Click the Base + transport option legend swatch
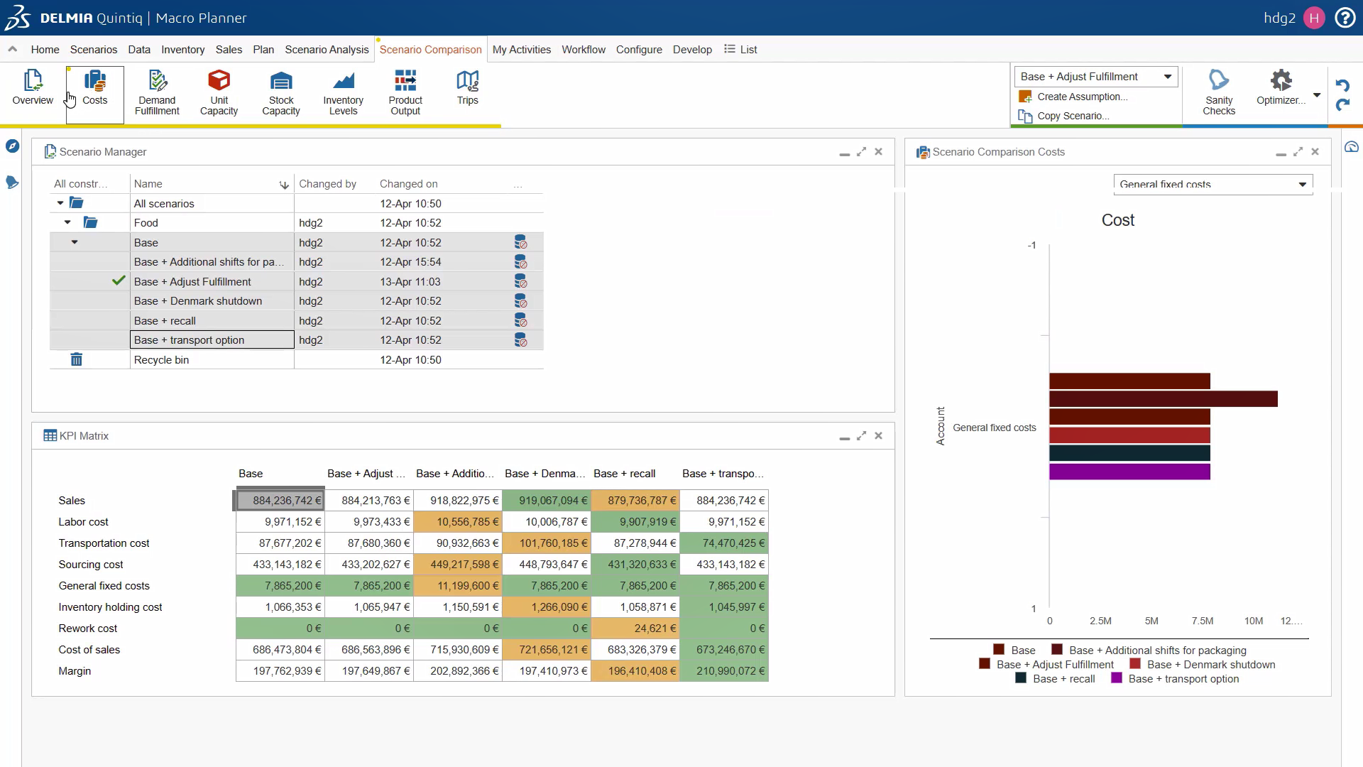The height and width of the screenshot is (767, 1363). tap(1117, 678)
